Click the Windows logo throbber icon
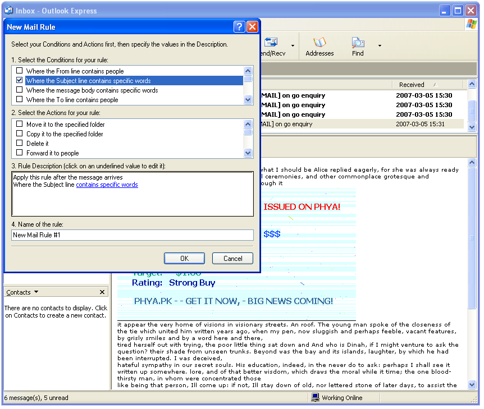 [x=471, y=24]
